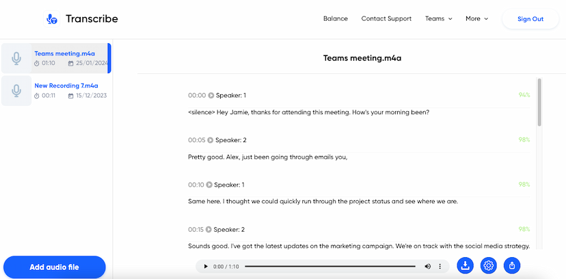Click the transcript vertical scrollbar

click(x=539, y=103)
